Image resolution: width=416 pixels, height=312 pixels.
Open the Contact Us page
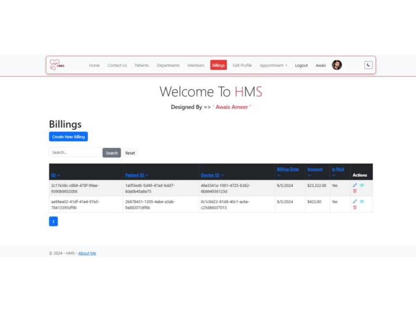[117, 65]
